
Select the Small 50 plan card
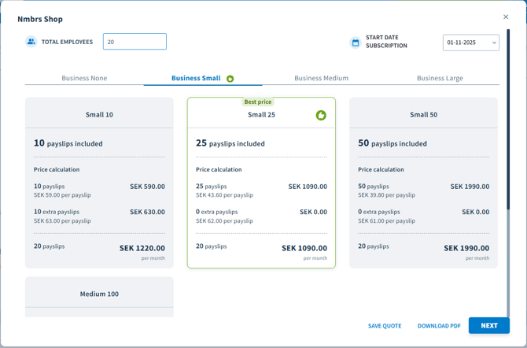(423, 183)
